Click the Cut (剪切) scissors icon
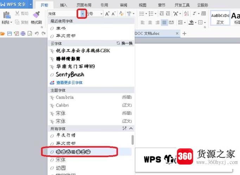Image resolution: width=240 pixels, height=175 pixels. [x=17, y=13]
